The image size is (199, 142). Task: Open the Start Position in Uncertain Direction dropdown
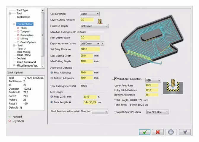click(x=100, y=112)
